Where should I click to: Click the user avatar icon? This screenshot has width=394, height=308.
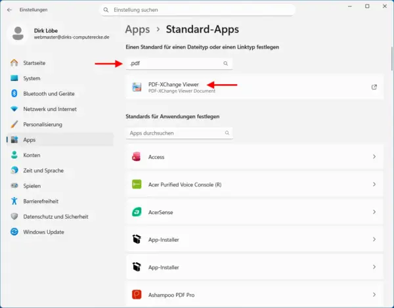[18, 33]
